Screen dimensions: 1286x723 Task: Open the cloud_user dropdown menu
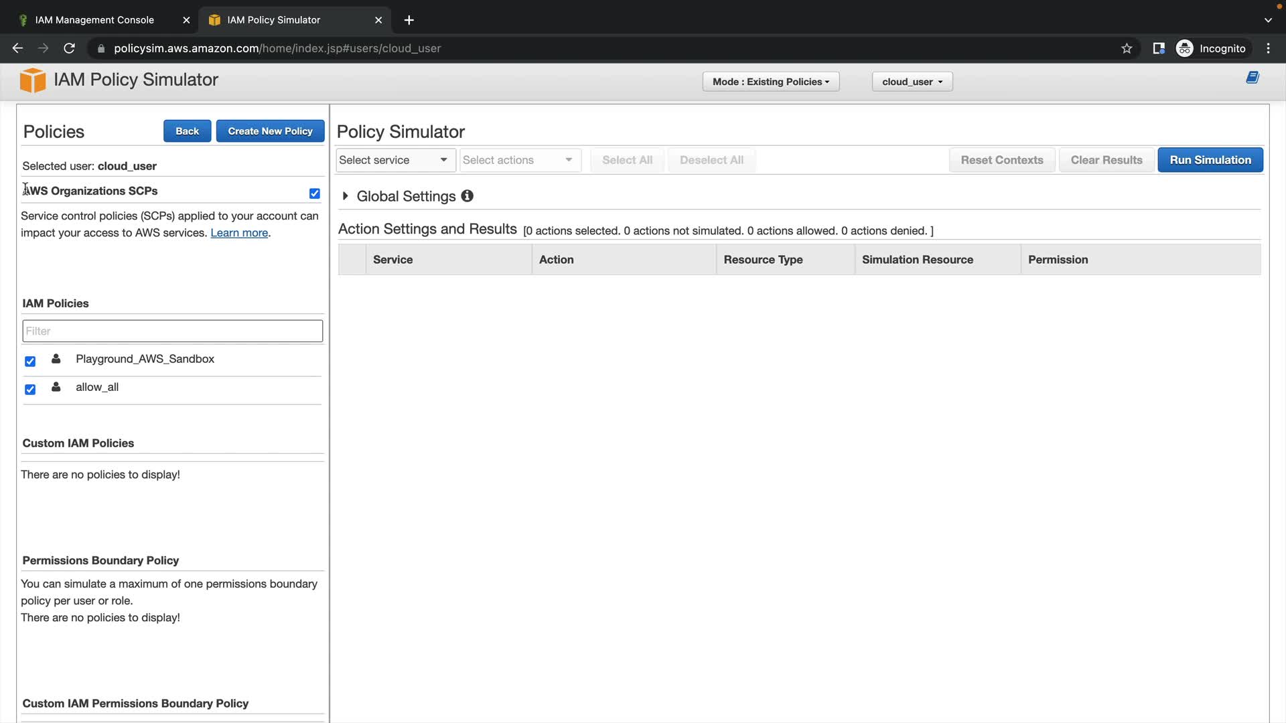pyautogui.click(x=912, y=82)
